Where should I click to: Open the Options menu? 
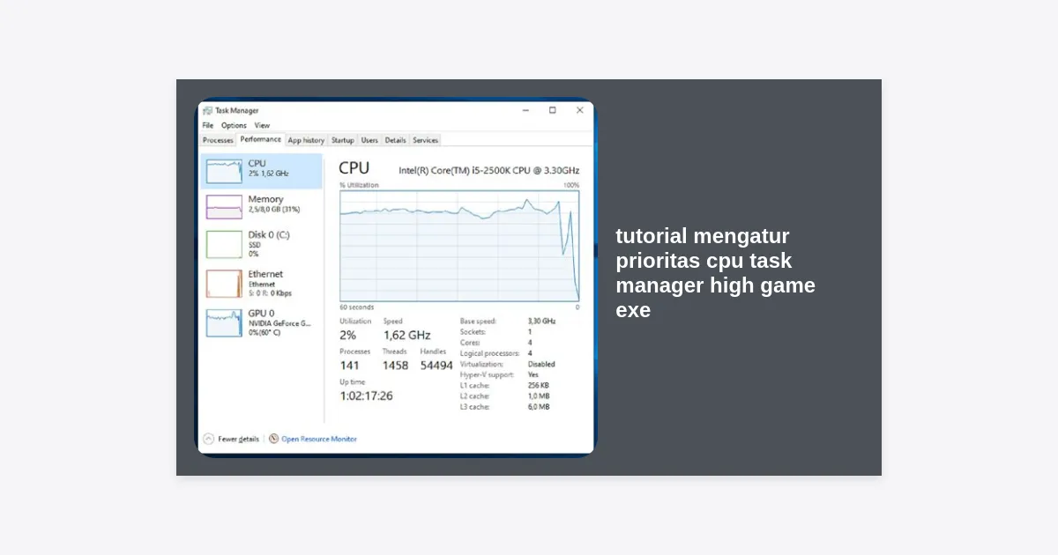pos(234,126)
